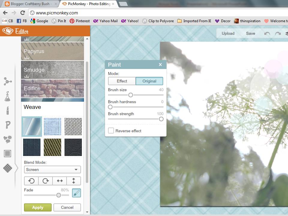The height and width of the screenshot is (216, 288).
Task: Adjust the Brush hardness slider handle
Action: tap(110, 107)
